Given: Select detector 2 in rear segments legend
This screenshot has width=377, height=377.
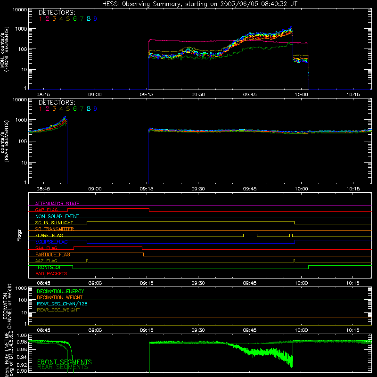Looking at the screenshot, I should 48,109.
